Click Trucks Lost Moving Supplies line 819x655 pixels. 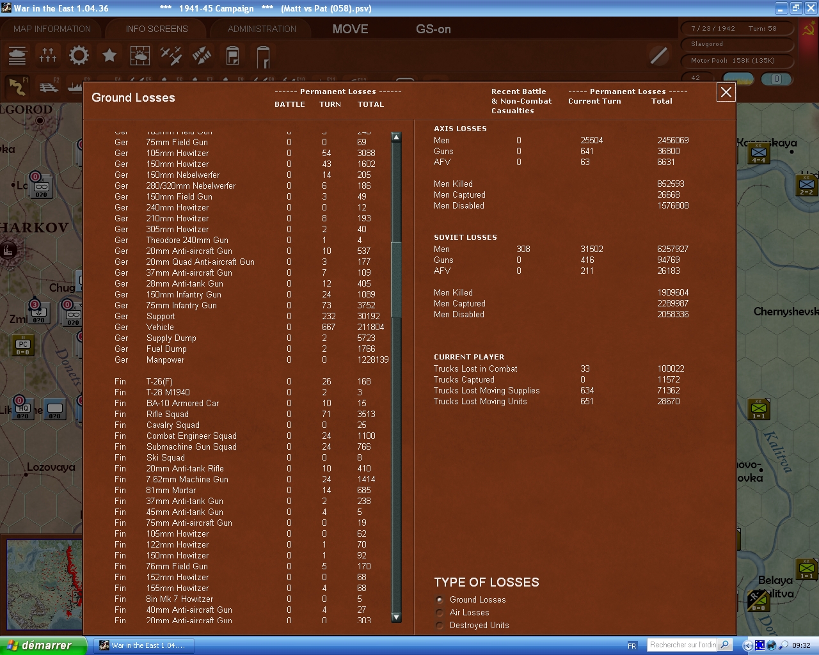click(559, 390)
